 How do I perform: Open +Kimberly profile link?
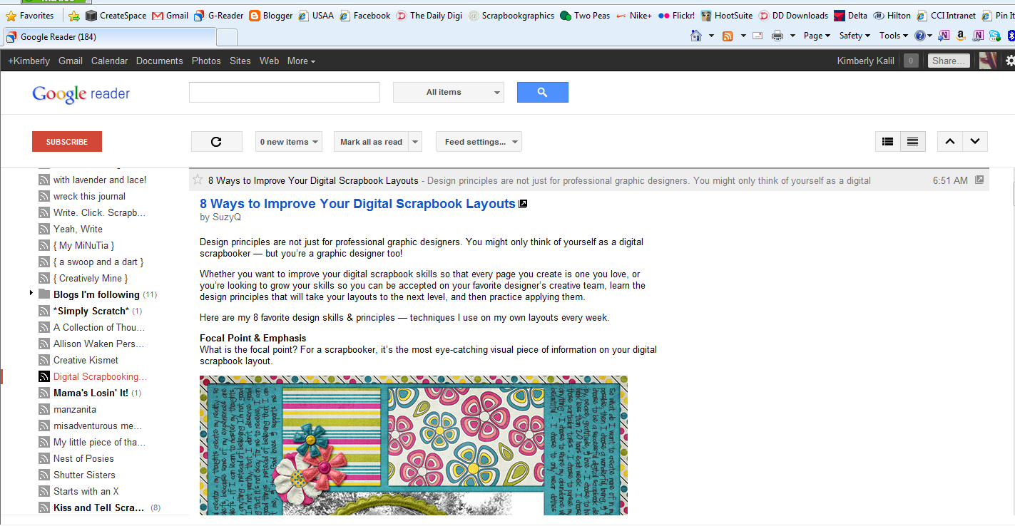click(x=29, y=61)
